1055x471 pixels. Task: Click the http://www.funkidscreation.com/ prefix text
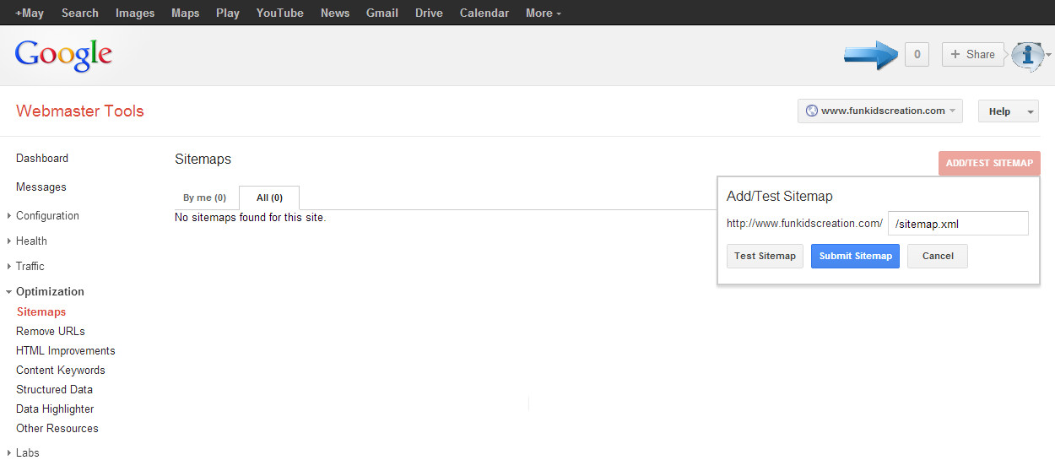[x=804, y=224]
